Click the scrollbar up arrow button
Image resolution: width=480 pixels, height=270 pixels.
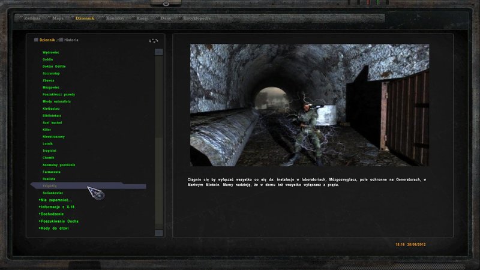pyautogui.click(x=159, y=52)
